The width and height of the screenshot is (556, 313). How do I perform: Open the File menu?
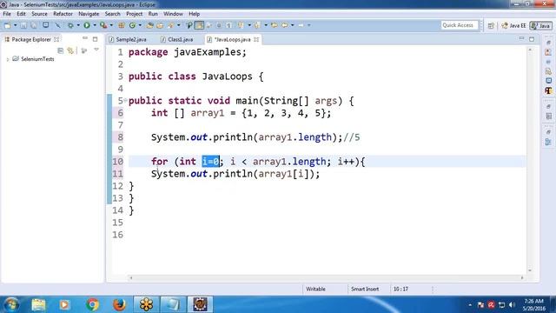tap(7, 14)
